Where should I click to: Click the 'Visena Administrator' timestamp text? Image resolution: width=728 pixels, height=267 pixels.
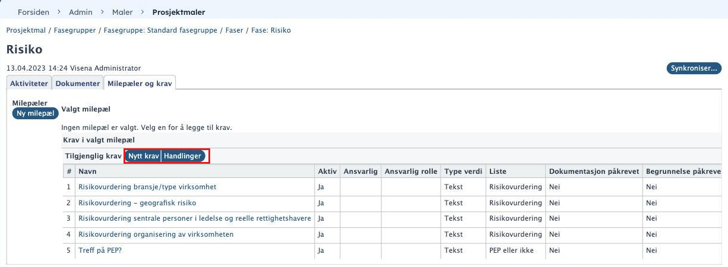click(74, 68)
